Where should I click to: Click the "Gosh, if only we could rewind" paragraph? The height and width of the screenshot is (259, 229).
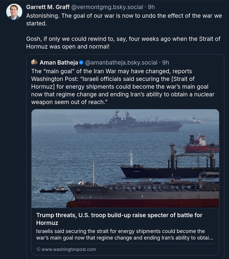tap(128, 43)
